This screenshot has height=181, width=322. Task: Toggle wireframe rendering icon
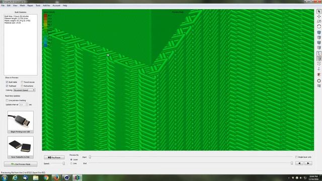[319, 64]
